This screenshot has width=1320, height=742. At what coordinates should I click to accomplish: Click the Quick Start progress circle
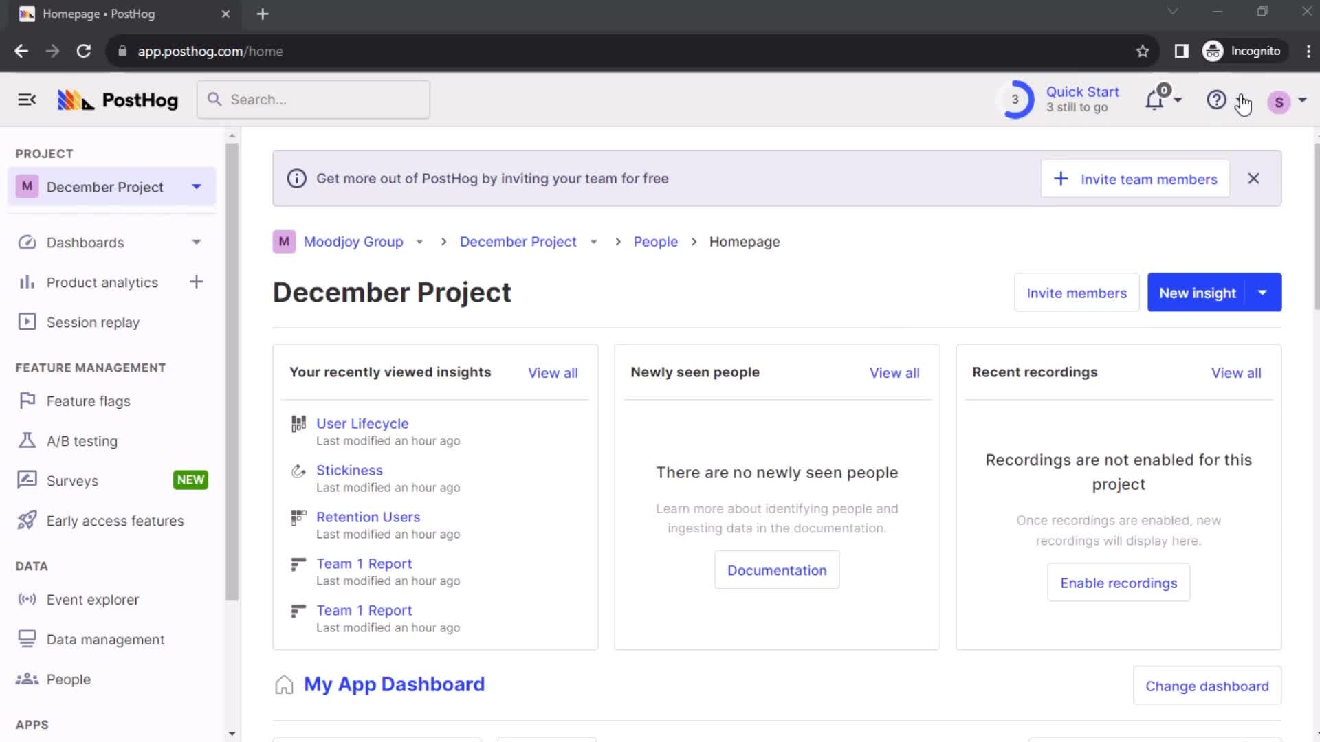[x=1015, y=100]
